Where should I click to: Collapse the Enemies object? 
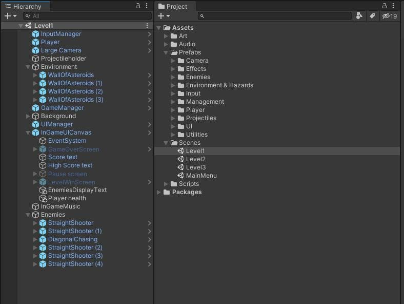28,215
